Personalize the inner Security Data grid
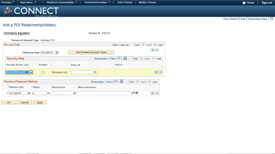 click(101, 59)
